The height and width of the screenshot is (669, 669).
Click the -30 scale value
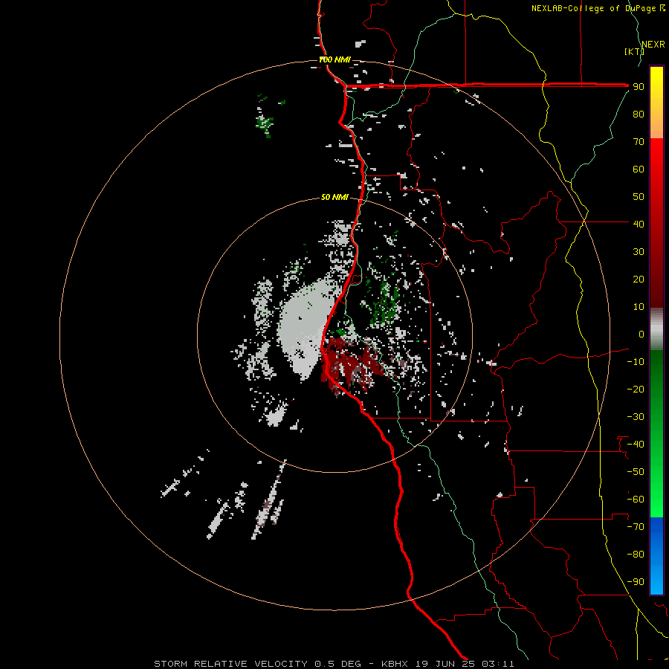636,417
